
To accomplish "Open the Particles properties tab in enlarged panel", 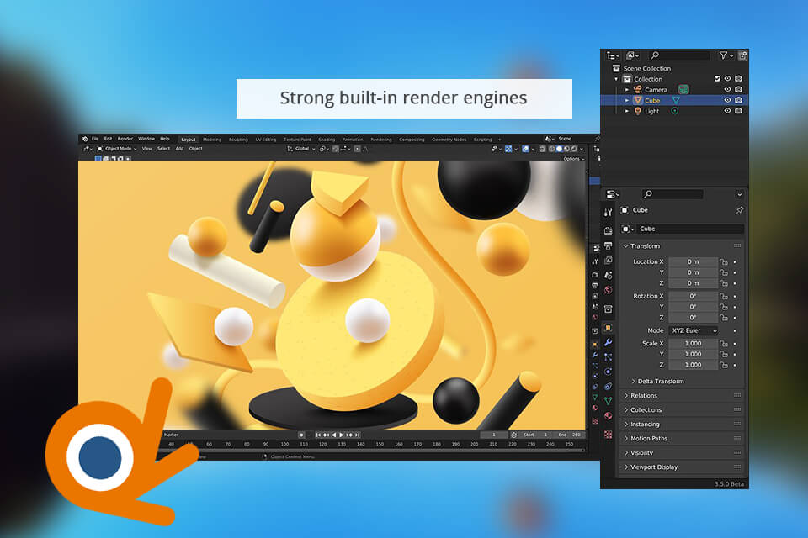I will coord(608,356).
